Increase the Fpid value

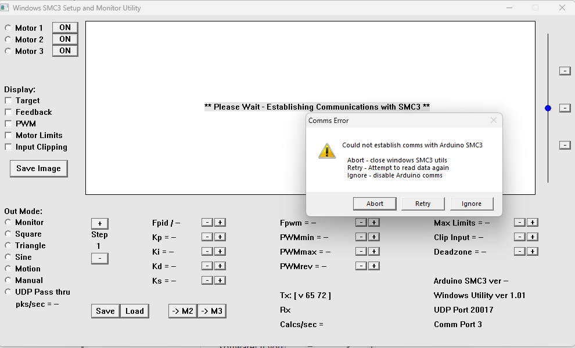(220, 222)
